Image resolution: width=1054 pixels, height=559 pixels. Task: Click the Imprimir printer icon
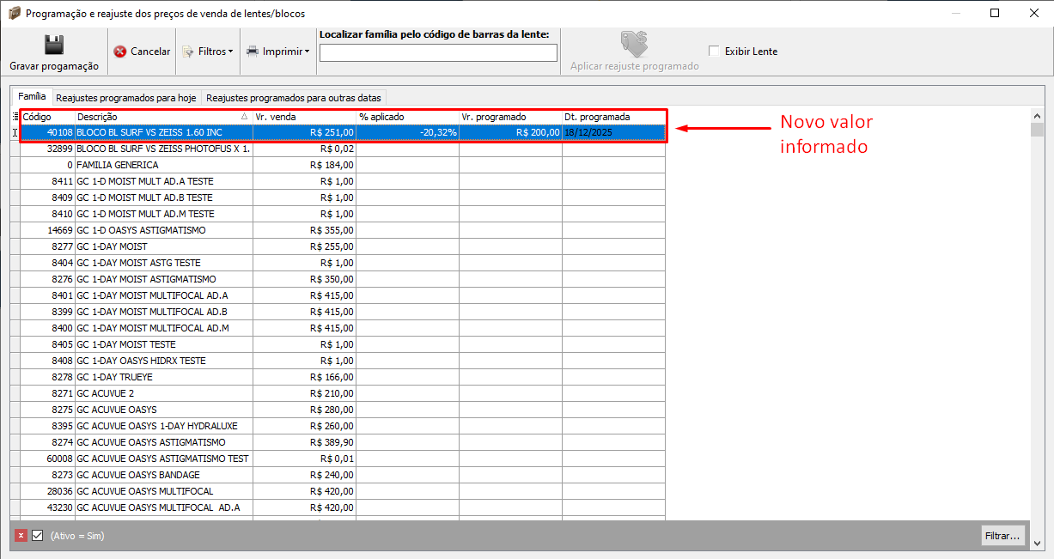click(x=253, y=52)
